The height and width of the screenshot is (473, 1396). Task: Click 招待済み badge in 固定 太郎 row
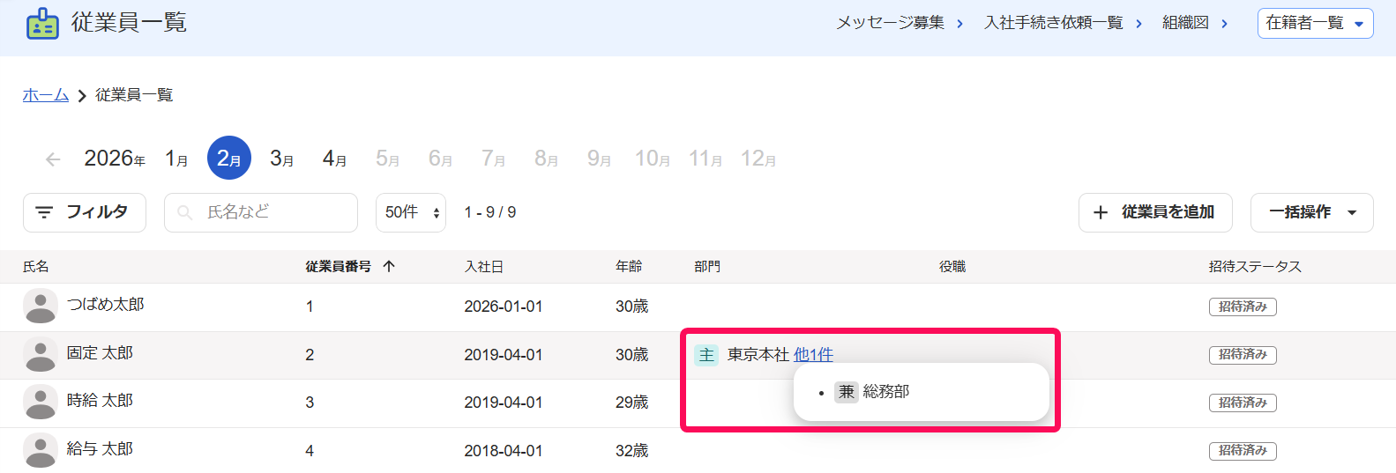[1243, 355]
